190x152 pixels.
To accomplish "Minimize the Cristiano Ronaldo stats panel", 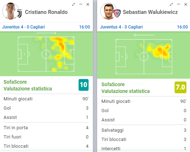I will pos(81,4).
